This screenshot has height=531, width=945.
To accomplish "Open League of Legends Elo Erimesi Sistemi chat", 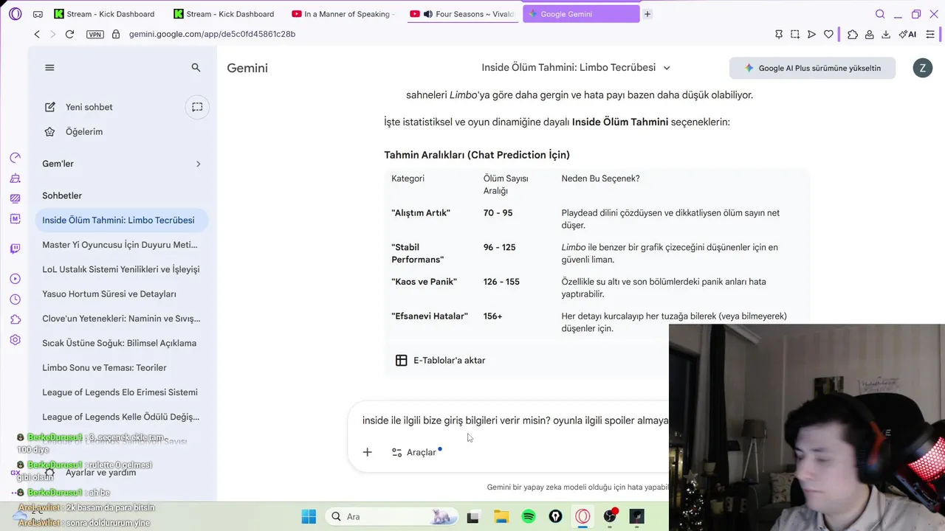I will point(122,392).
